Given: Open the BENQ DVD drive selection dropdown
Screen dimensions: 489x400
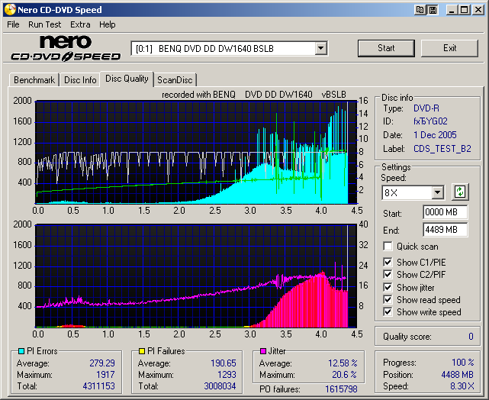Looking at the screenshot, I should (x=320, y=49).
